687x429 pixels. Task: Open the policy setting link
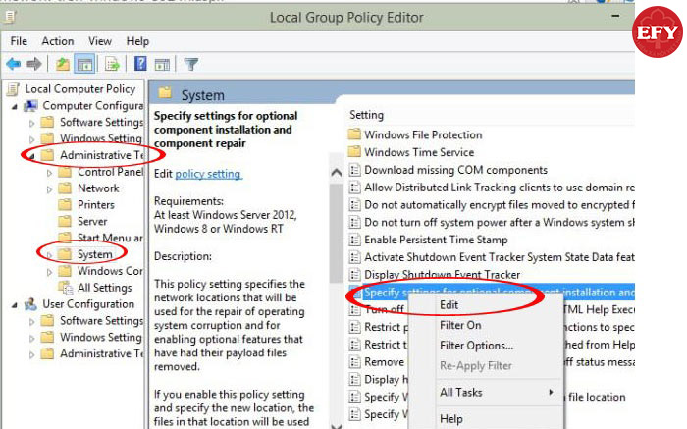(x=208, y=174)
